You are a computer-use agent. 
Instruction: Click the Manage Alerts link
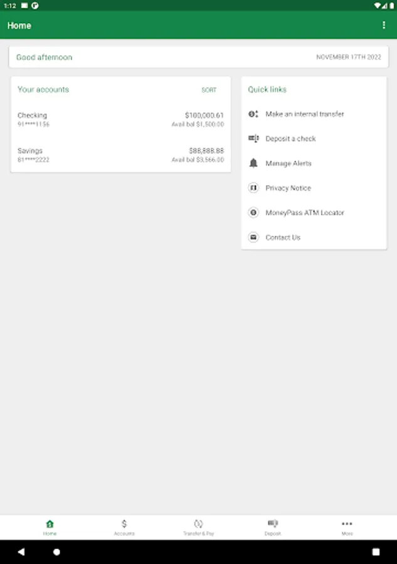[288, 163]
